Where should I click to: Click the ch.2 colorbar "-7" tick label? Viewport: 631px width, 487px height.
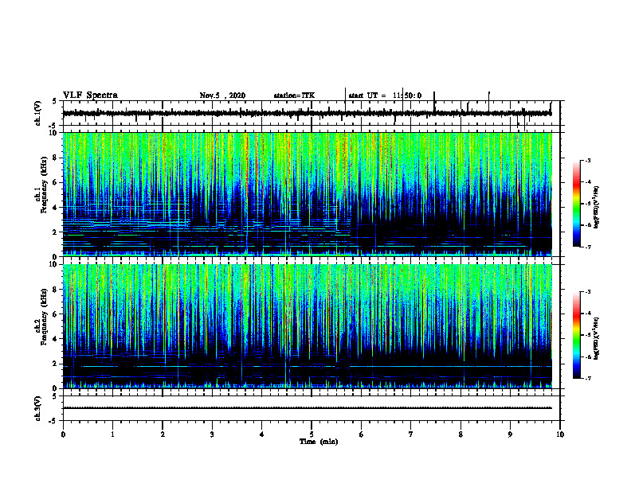[587, 379]
